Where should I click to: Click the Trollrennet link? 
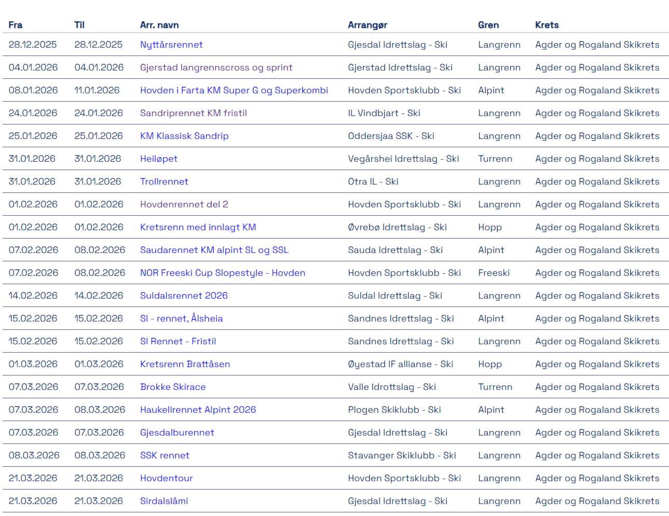pos(164,182)
